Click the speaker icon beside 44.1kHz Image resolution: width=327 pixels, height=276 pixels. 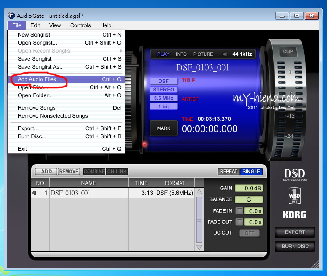coord(225,54)
